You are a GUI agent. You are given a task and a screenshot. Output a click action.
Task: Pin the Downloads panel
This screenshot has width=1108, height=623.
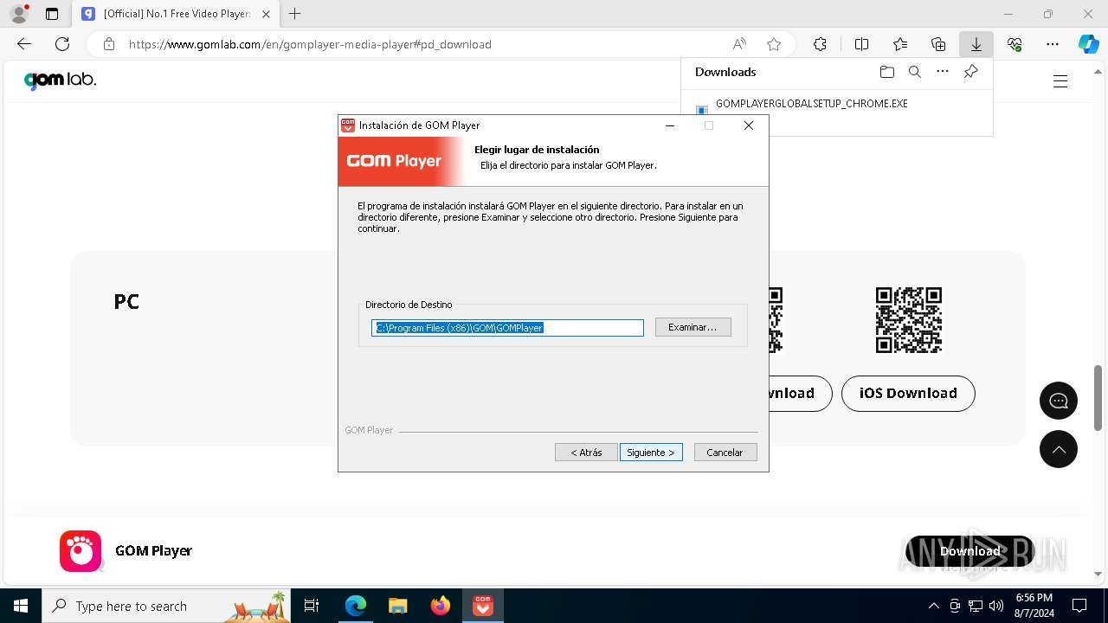pyautogui.click(x=970, y=72)
